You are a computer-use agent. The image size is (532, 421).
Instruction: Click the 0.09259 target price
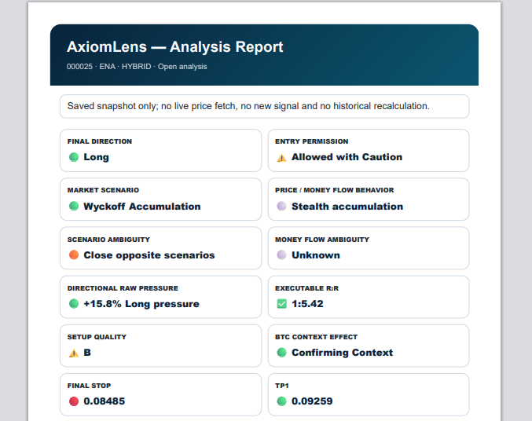coord(312,401)
